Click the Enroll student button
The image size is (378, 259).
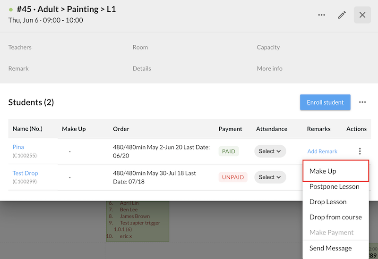325,102
